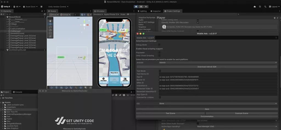Open the Scene tab options menu
Image resolution: width=281 pixels, height=130 pixels.
pos(91,11)
